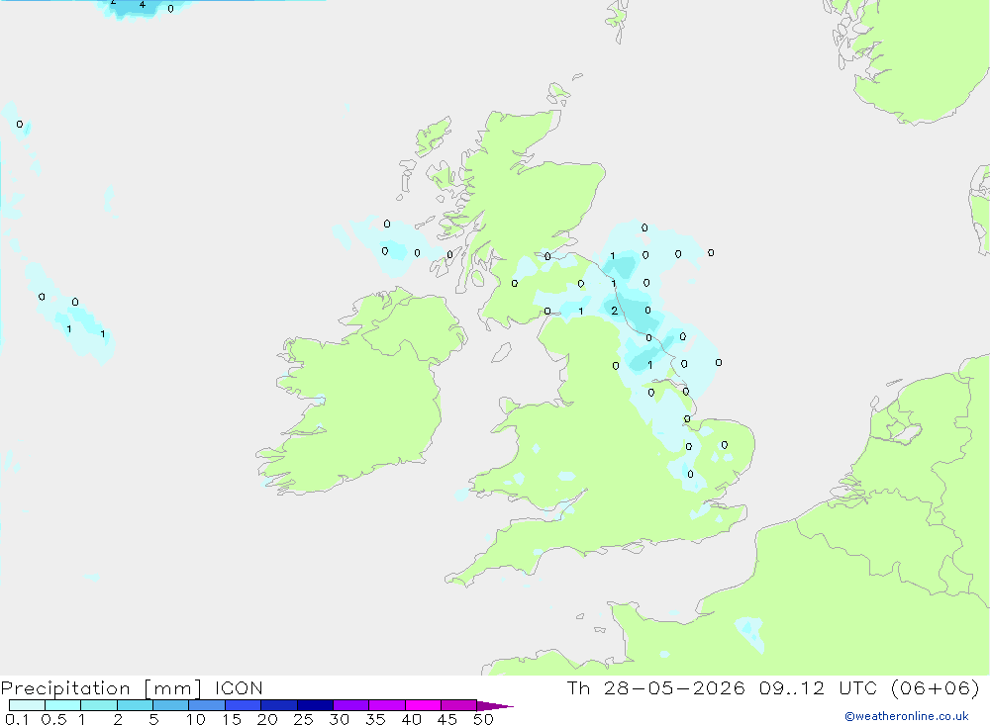Click the date 'Th 28-05-2026'
Viewport: 990px width, 725px height.
656,688
